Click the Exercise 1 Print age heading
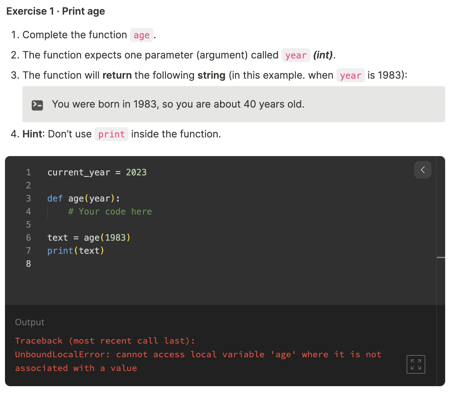Screen dimensions: 452x393 (55, 11)
